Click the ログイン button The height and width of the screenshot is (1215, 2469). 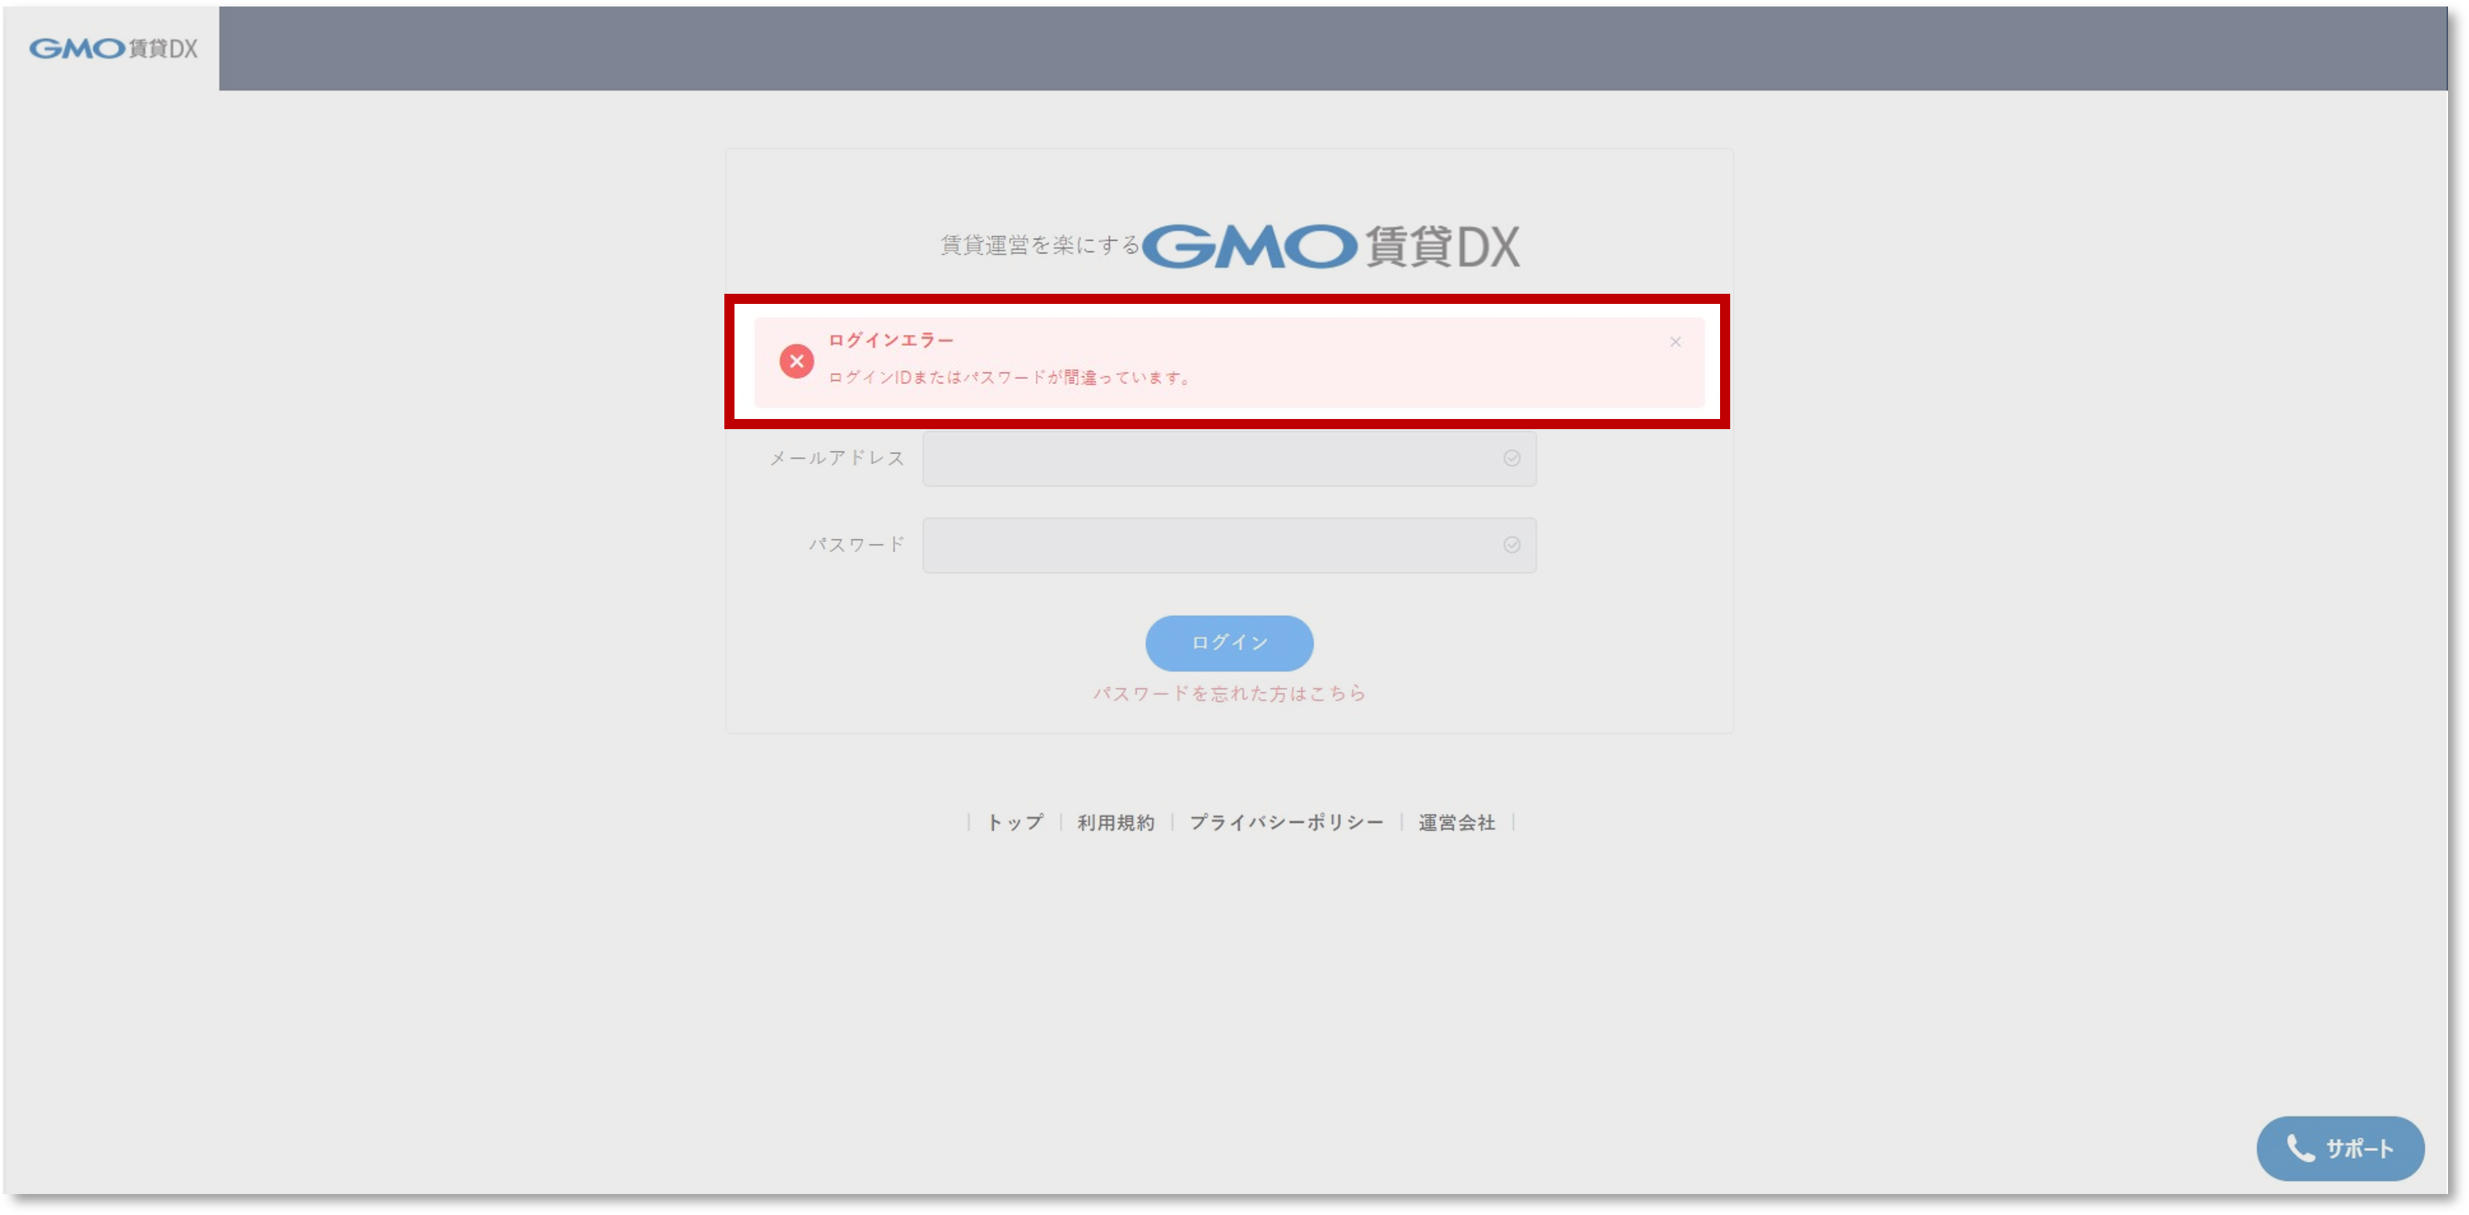pyautogui.click(x=1229, y=643)
